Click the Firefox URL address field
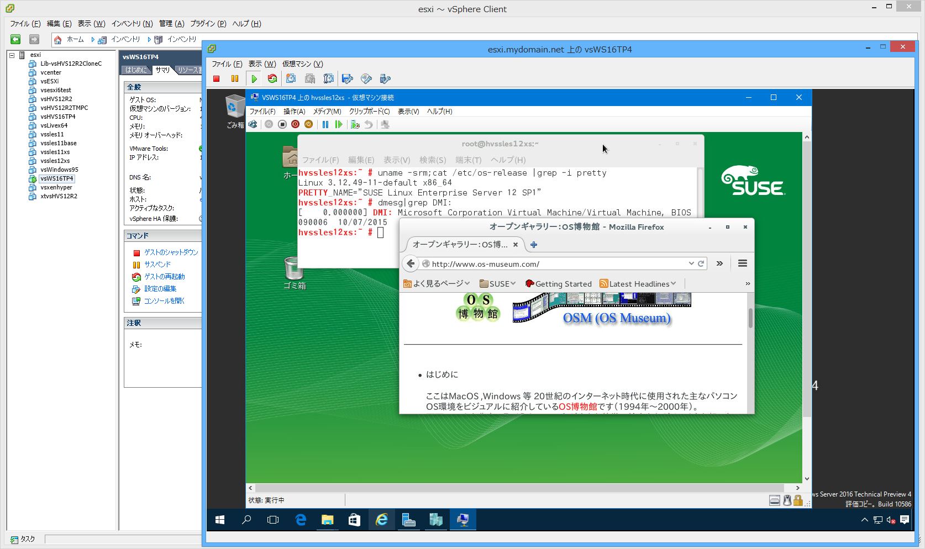The image size is (925, 549). [x=557, y=263]
